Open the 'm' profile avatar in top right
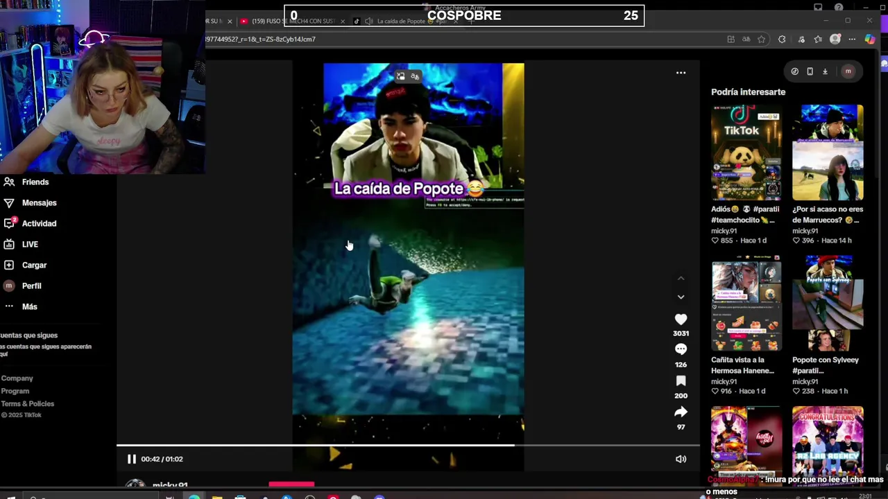This screenshot has width=888, height=499. pyautogui.click(x=848, y=71)
